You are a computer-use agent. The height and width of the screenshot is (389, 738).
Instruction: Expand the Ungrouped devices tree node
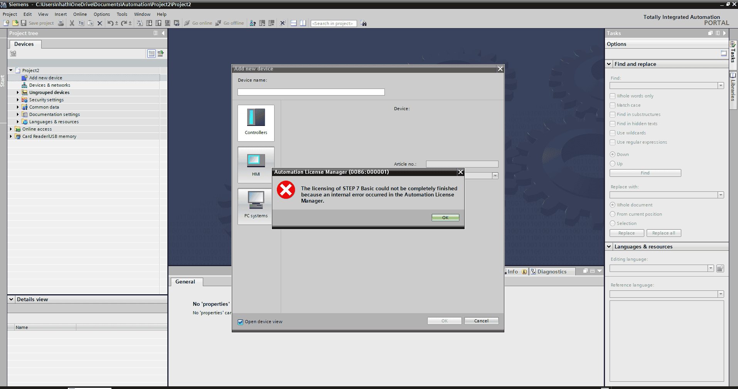(18, 92)
